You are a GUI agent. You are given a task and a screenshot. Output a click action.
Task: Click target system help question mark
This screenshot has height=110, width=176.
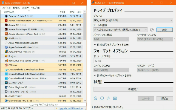174,39
